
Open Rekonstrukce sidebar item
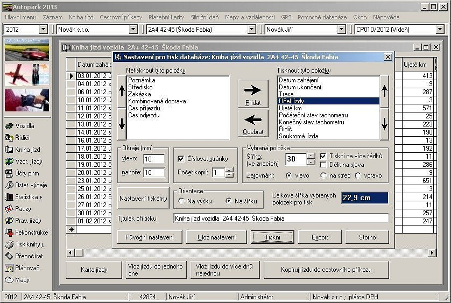31,232
